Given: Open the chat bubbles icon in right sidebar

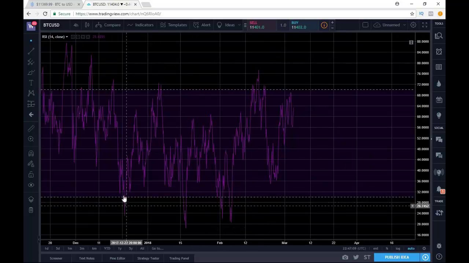Looking at the screenshot, I should point(439,140).
